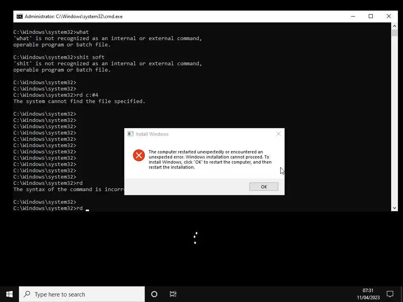This screenshot has width=403, height=302.
Task: Click 'The syntax of the command is' line
Action: coord(68,190)
